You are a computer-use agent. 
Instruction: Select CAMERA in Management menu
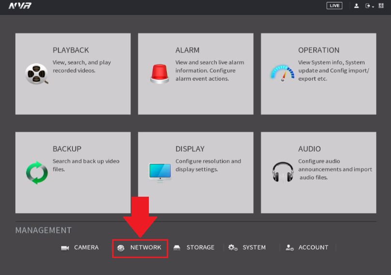87,247
